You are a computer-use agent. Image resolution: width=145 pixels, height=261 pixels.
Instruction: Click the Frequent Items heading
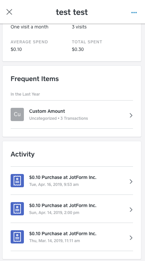point(35,79)
